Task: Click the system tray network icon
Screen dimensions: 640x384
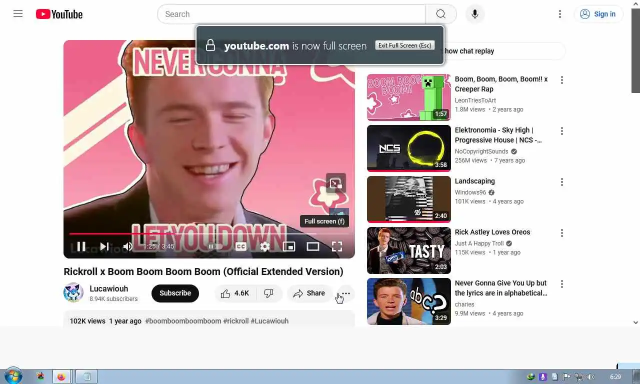Action: [578, 377]
